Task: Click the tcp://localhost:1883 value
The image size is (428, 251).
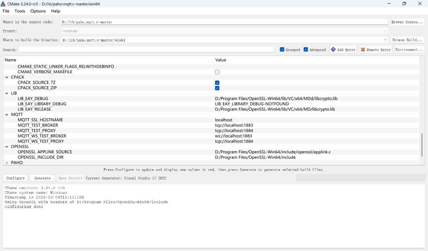Action: [234, 125]
